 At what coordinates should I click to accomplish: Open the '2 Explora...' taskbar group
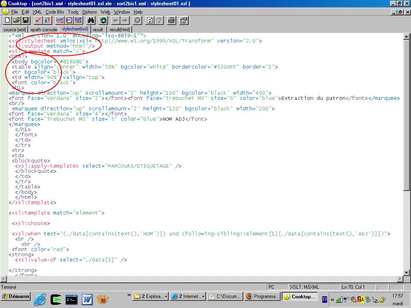click(151, 296)
